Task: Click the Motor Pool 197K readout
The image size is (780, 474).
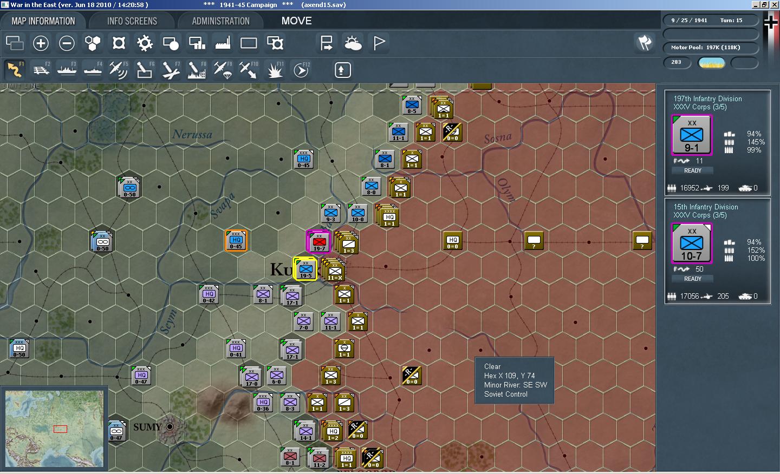Action: (x=711, y=48)
